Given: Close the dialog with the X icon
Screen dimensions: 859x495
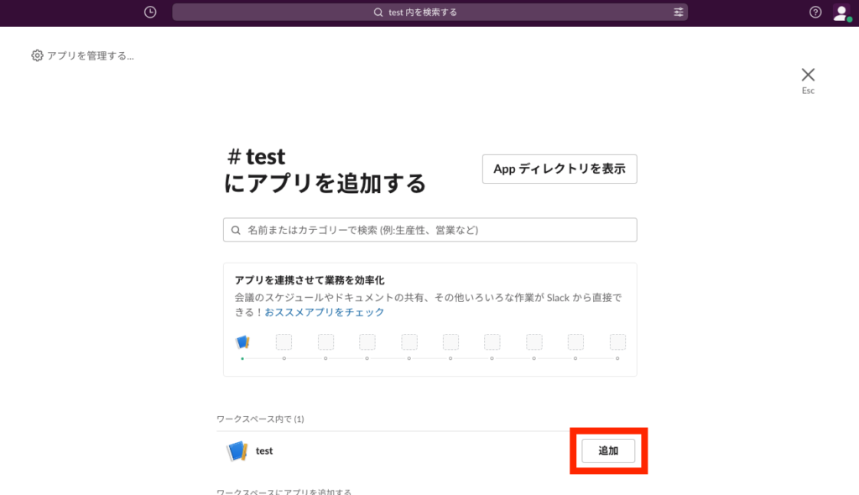Looking at the screenshot, I should [808, 75].
